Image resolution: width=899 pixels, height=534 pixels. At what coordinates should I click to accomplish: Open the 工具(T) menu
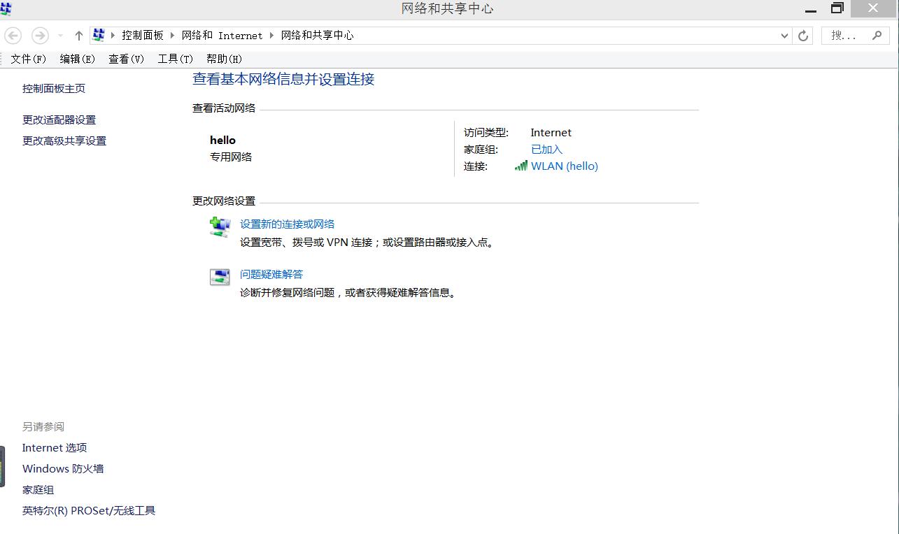click(x=174, y=59)
